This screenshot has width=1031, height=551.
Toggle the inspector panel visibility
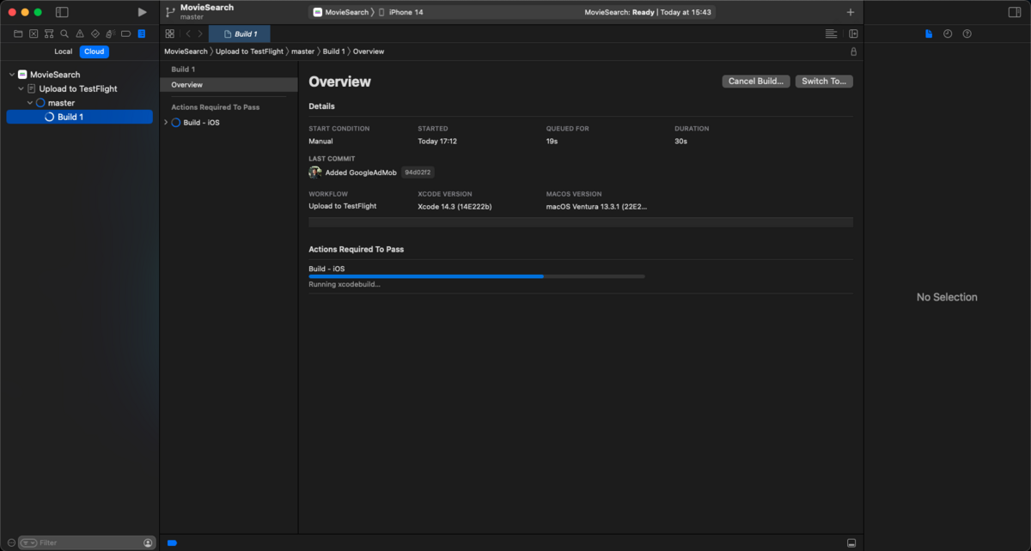1014,12
